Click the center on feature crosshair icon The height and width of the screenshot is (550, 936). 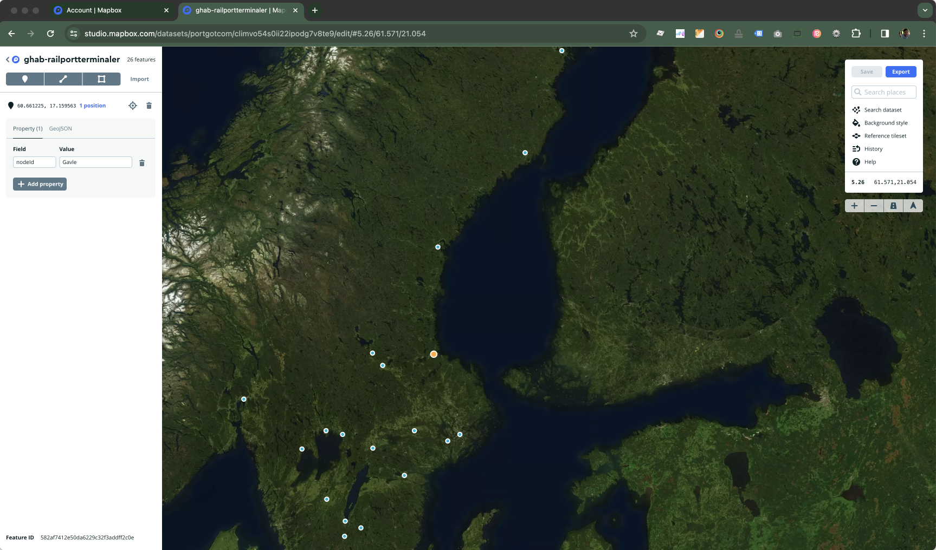click(x=133, y=106)
